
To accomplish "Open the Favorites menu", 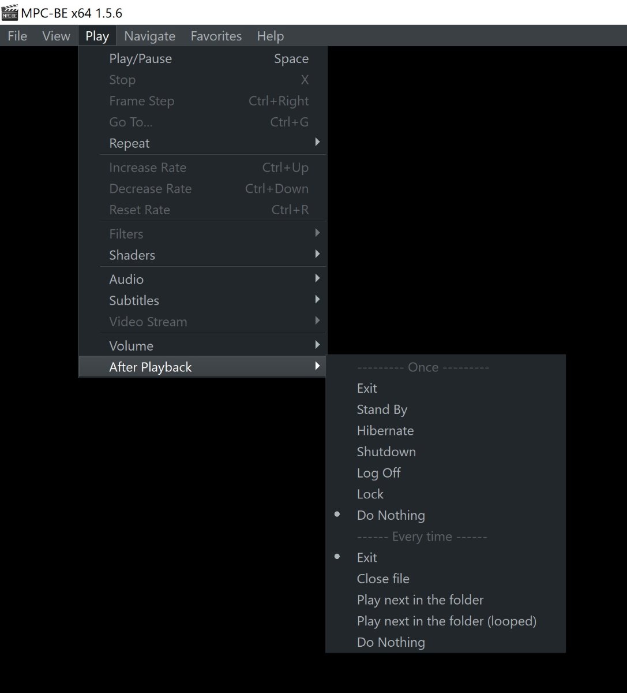I will pyautogui.click(x=216, y=36).
